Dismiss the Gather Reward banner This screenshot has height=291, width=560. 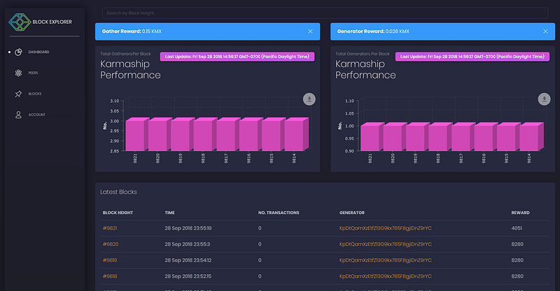coord(310,31)
